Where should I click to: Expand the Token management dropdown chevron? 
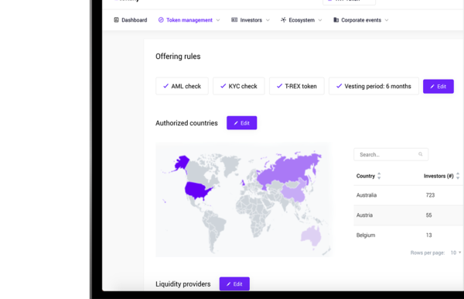click(218, 20)
